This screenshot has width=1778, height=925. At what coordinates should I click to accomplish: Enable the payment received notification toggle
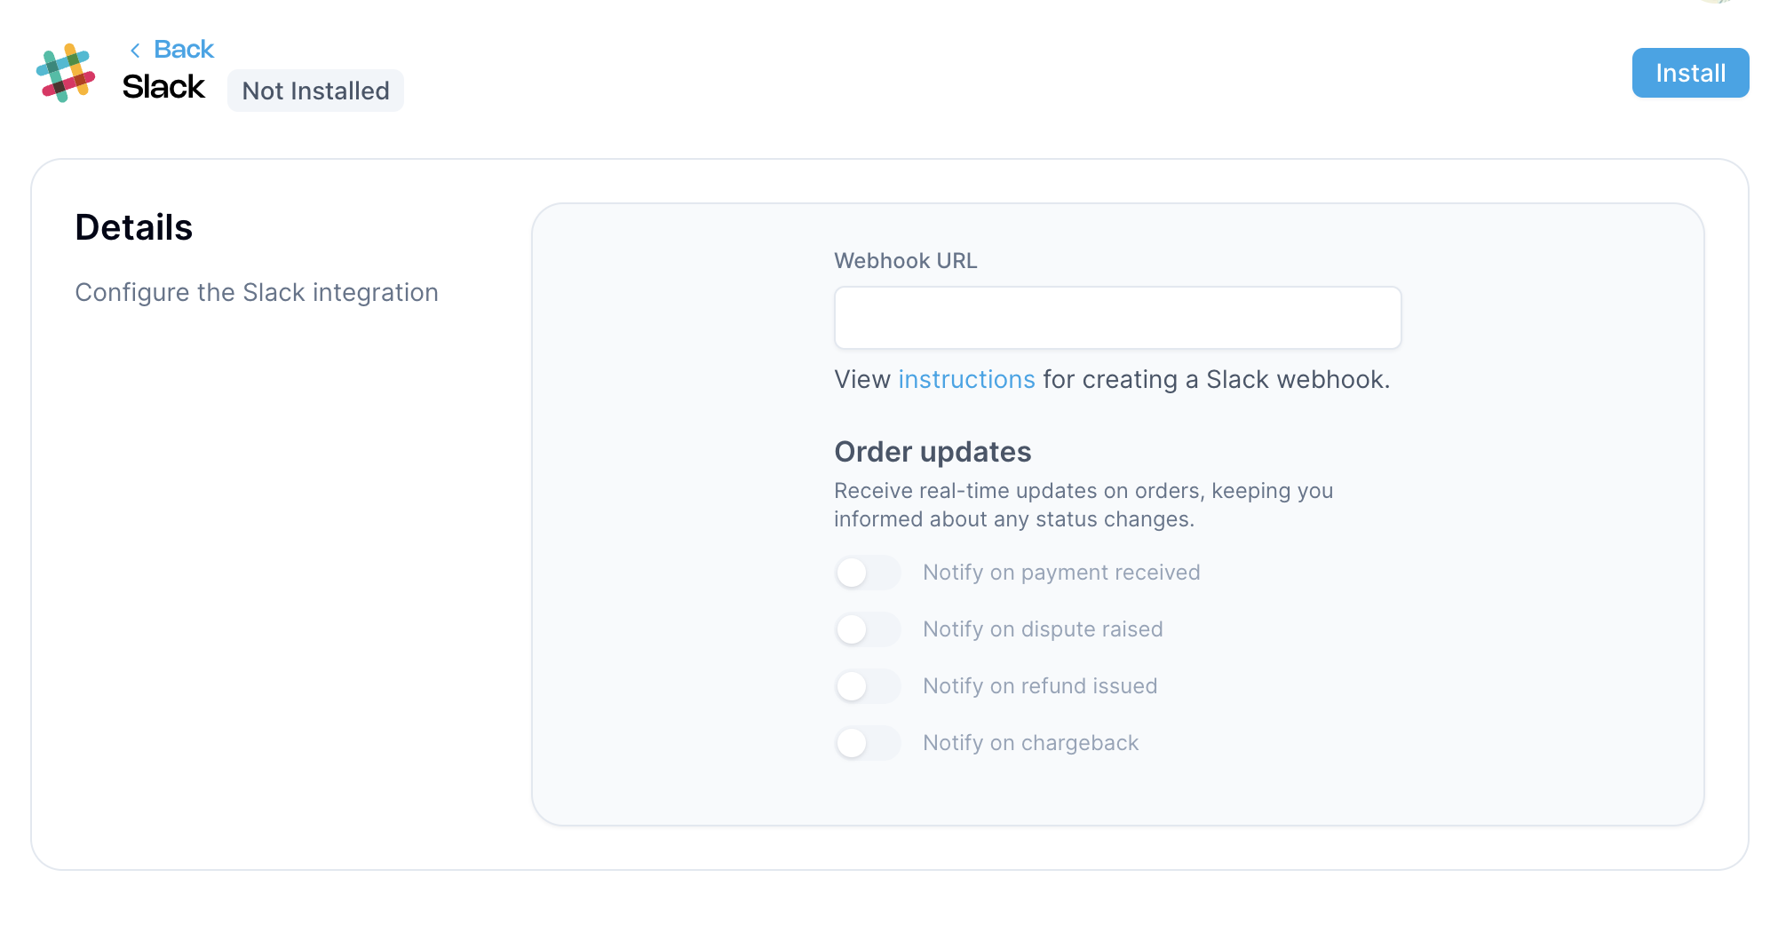(868, 573)
